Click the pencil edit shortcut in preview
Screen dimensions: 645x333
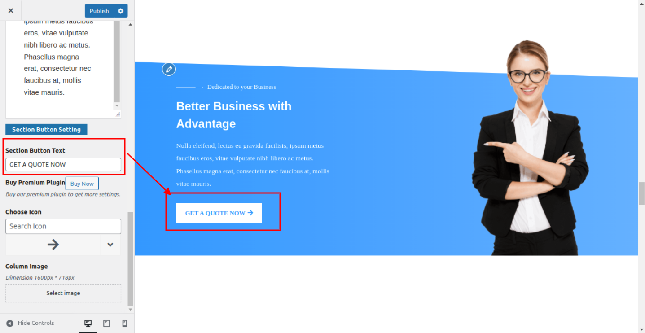(169, 69)
